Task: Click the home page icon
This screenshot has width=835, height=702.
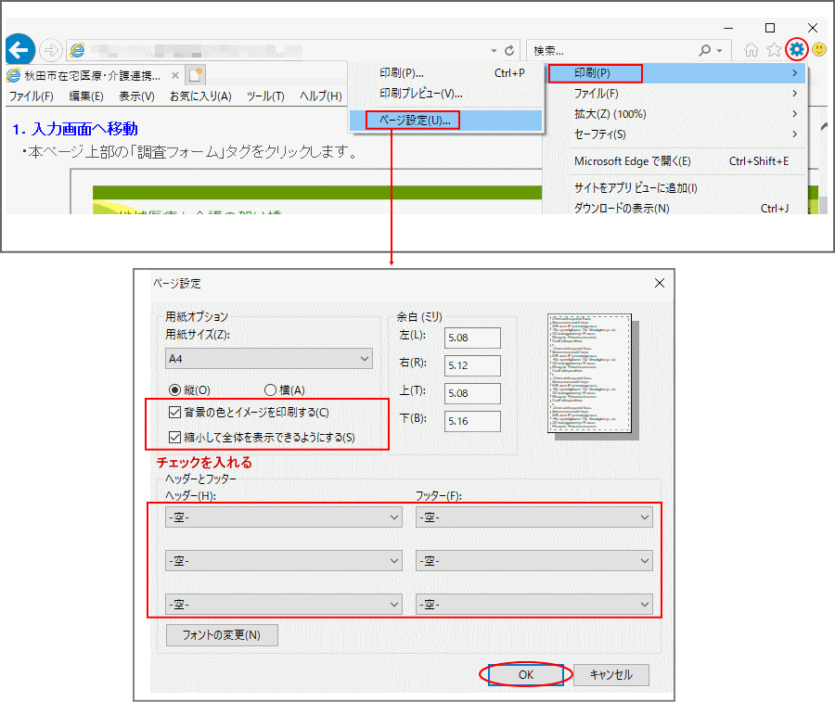Action: tap(751, 50)
